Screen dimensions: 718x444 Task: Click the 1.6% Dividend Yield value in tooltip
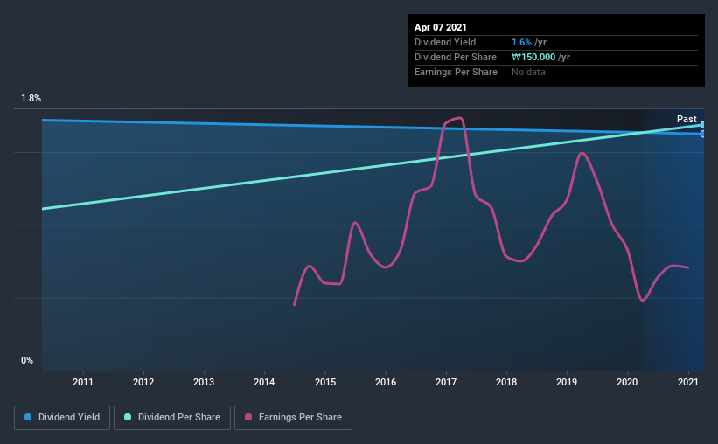[x=521, y=42]
